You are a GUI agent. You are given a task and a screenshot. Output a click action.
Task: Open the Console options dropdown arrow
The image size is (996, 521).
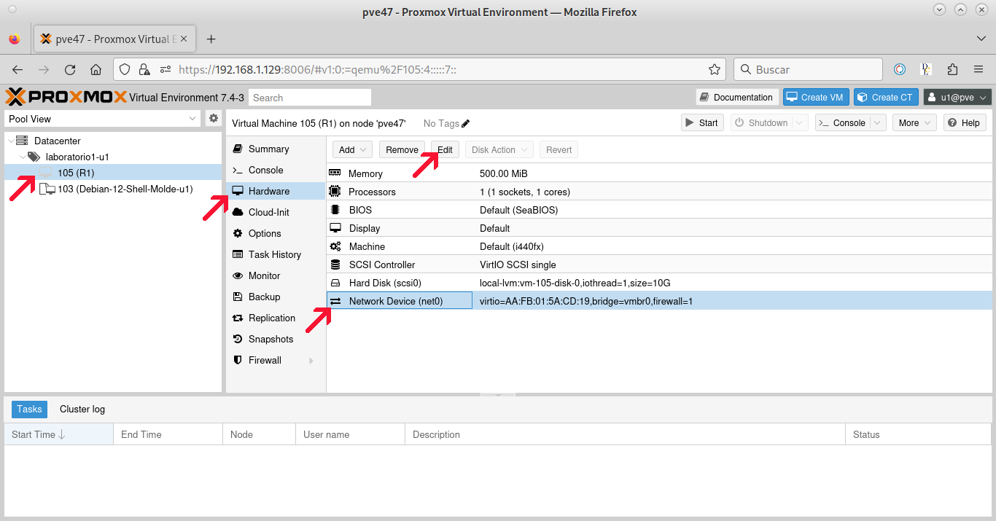[x=878, y=122]
